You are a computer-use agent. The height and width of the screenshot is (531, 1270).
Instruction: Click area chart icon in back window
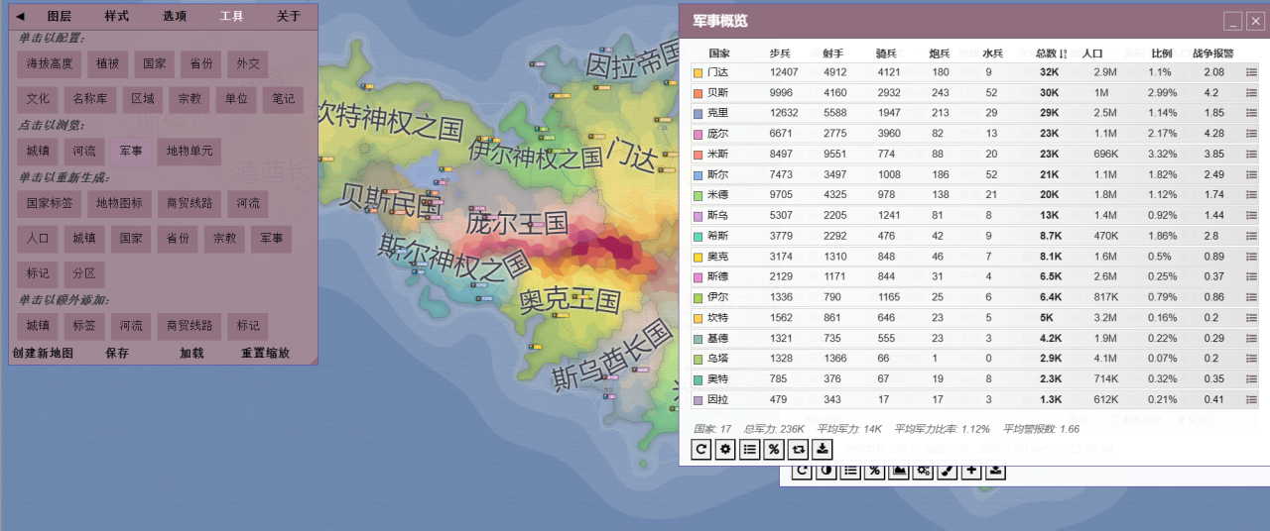[899, 471]
